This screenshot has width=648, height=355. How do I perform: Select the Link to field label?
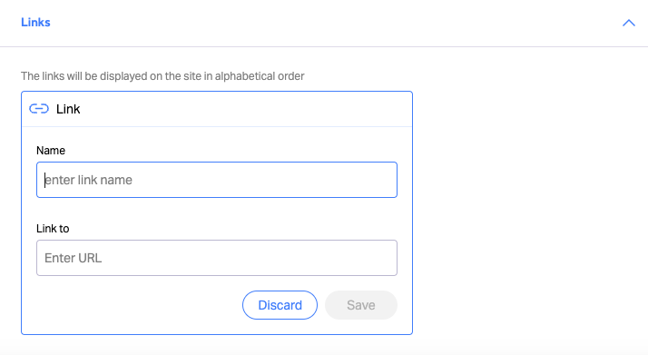(53, 229)
